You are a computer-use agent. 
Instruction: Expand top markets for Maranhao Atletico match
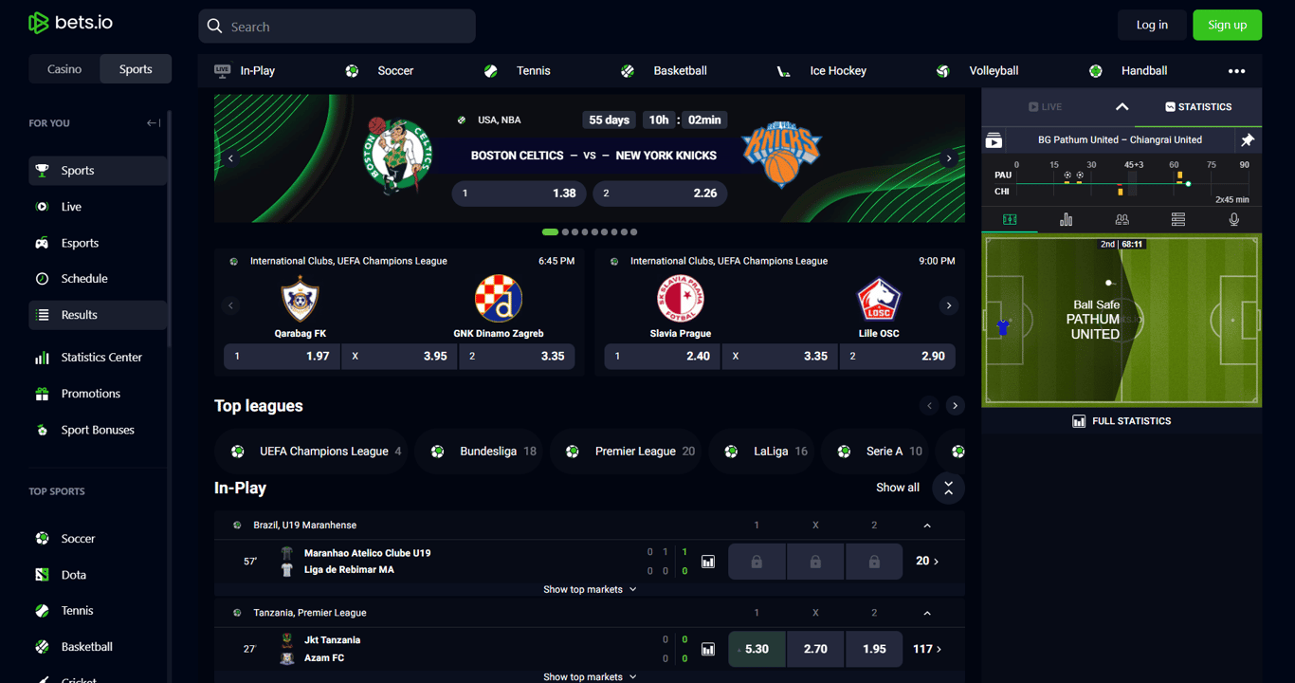coord(590,589)
